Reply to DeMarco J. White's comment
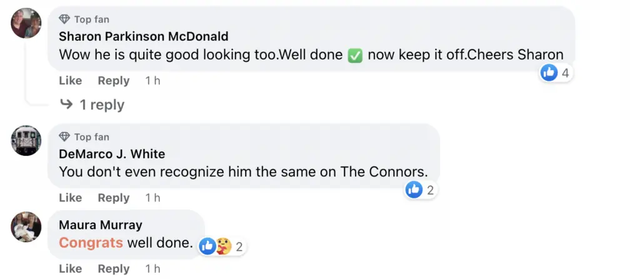This screenshot has height=279, width=640. point(113,198)
